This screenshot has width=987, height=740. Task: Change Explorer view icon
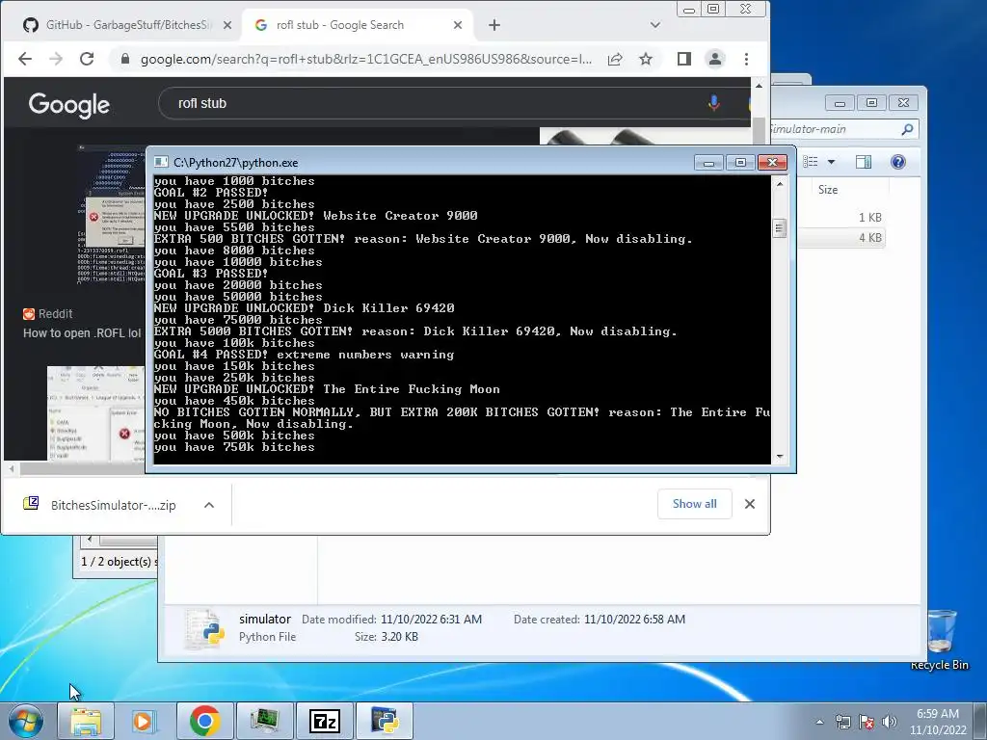pos(810,162)
